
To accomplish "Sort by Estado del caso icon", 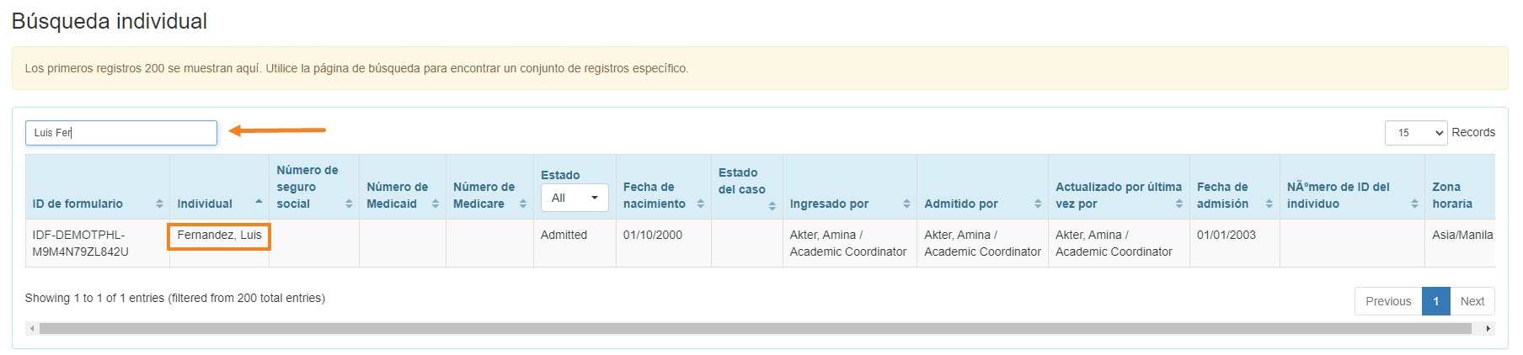I will pos(772,206).
